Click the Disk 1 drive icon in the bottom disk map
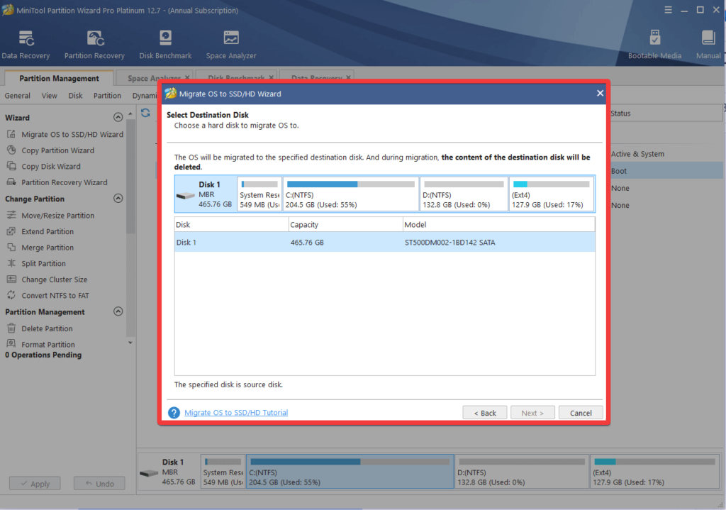The image size is (726, 510). [x=149, y=473]
